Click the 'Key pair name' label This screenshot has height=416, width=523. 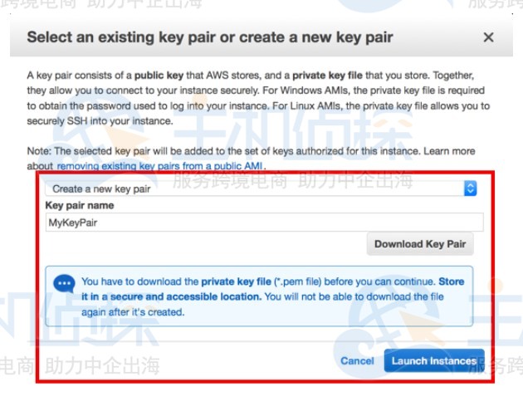(x=80, y=205)
